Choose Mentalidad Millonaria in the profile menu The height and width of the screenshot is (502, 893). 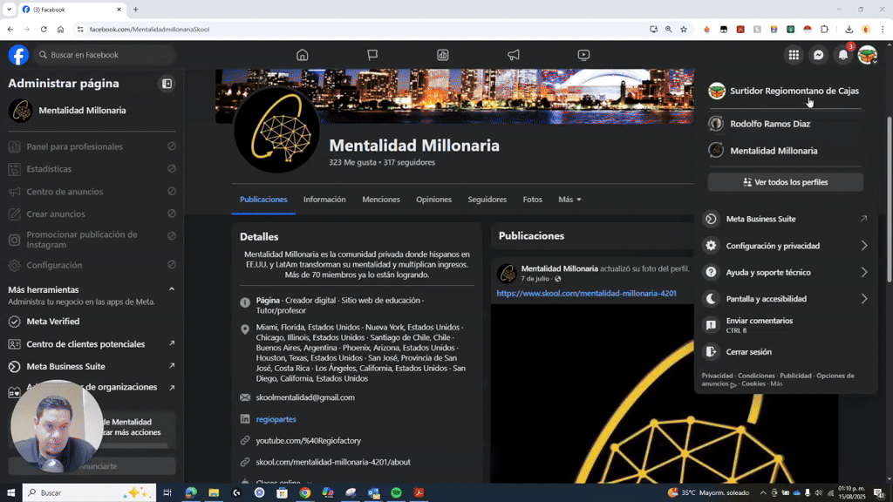point(786,151)
